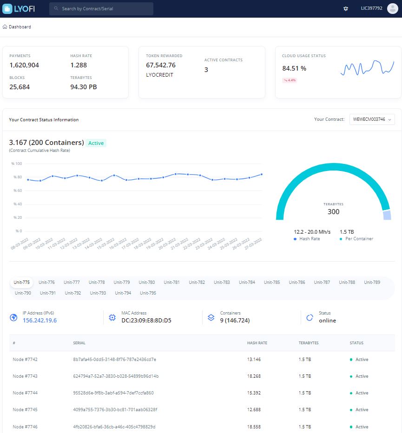Select row Node #7742
The image size is (402, 433).
tap(202, 359)
